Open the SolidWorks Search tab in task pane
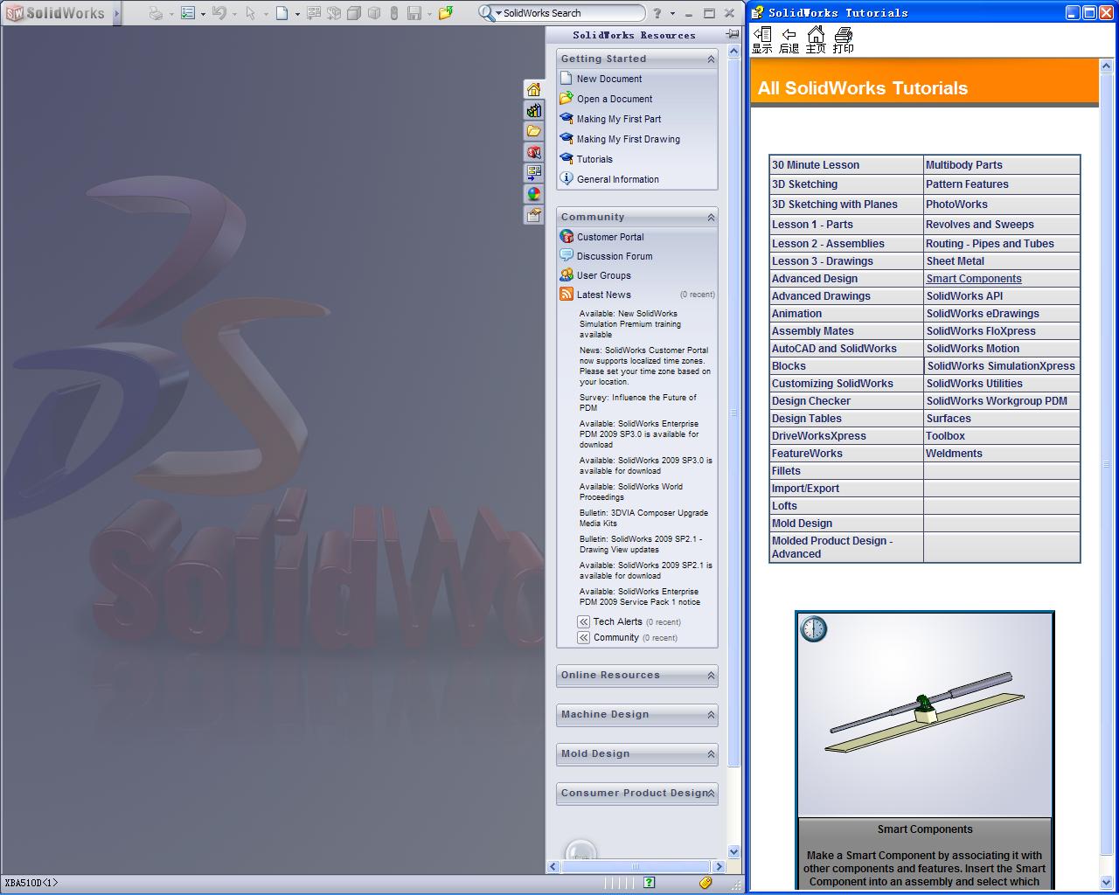Viewport: 1119px width, 895px height. pos(533,152)
